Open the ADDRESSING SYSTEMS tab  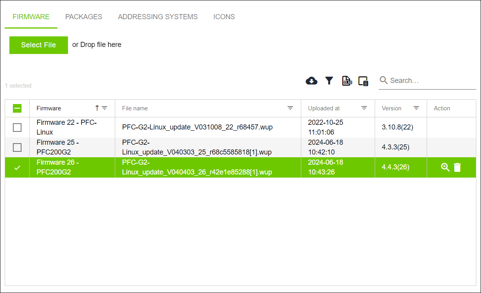(x=158, y=17)
